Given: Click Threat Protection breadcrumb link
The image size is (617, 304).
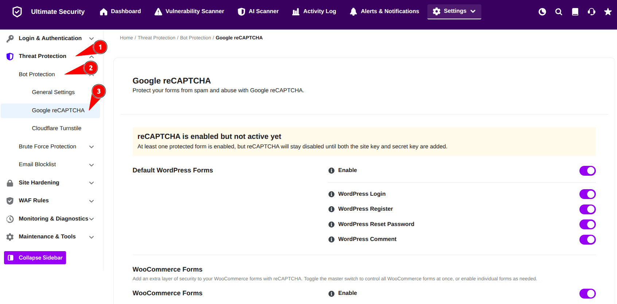Looking at the screenshot, I should 156,38.
